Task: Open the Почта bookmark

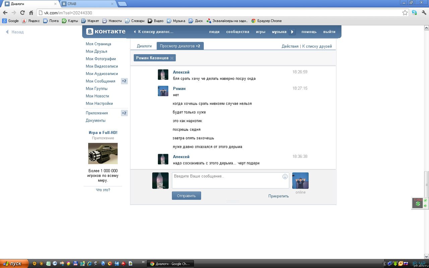Action: tap(51, 21)
